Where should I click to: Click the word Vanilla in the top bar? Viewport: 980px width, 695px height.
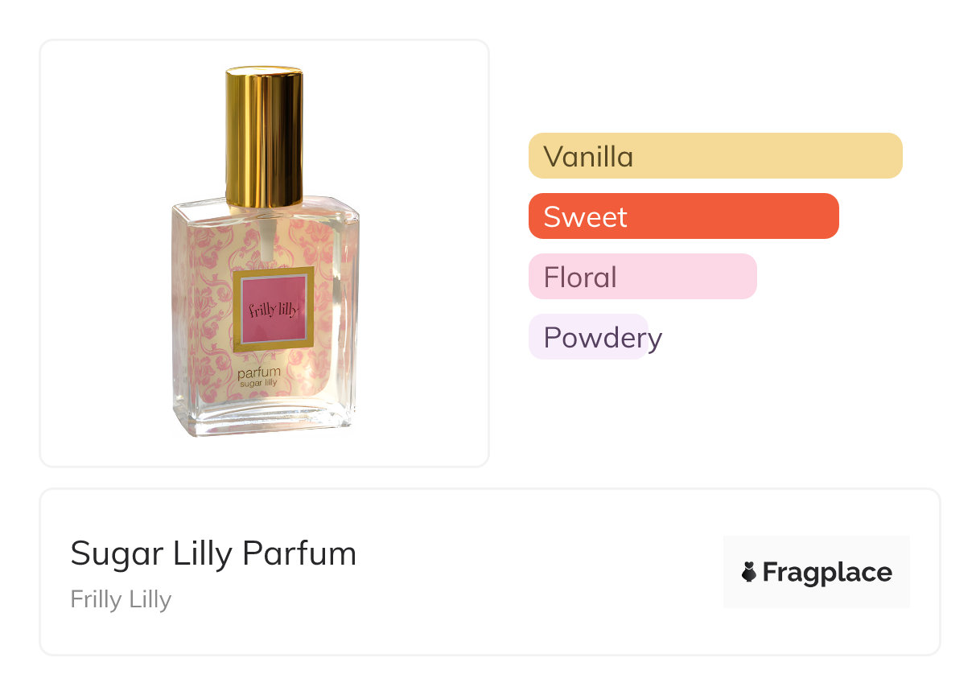[588, 156]
